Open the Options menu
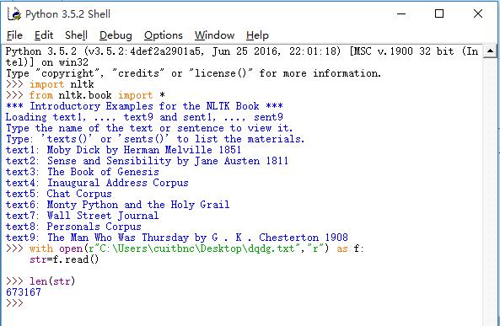The height and width of the screenshot is (326, 500). pyautogui.click(x=164, y=35)
